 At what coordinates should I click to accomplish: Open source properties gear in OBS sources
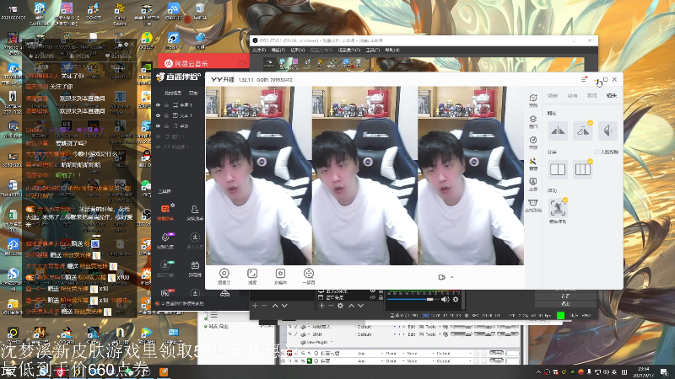point(340,306)
